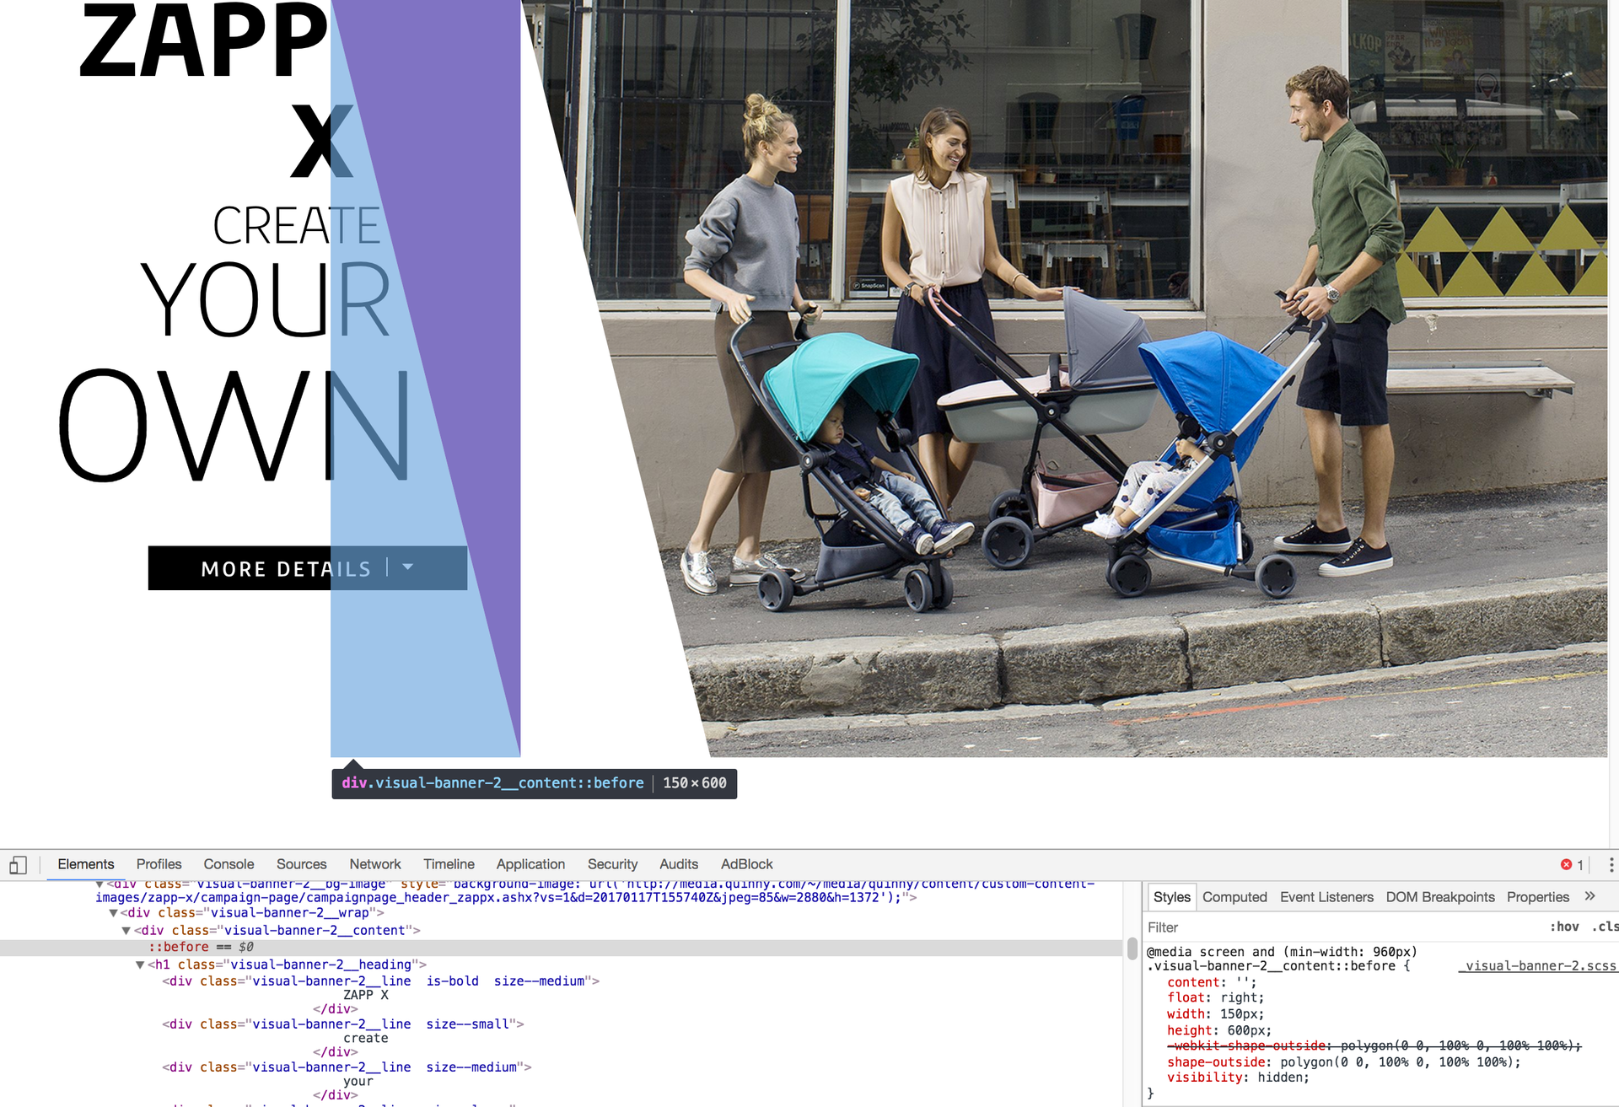Switch to the Elements tab
This screenshot has width=1619, height=1107.
85,864
